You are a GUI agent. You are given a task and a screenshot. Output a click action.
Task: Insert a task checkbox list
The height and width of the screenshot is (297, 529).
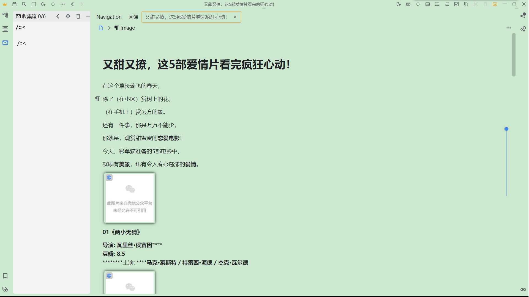(456, 4)
